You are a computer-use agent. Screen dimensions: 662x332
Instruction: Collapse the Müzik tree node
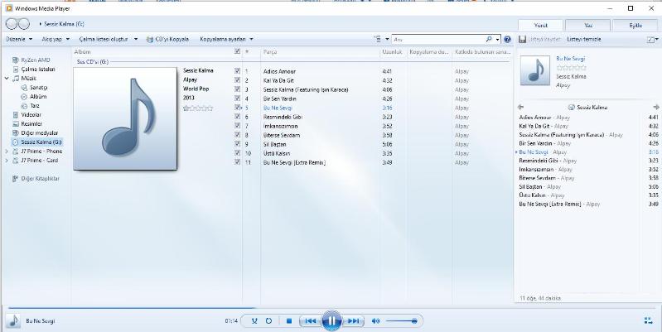pyautogui.click(x=7, y=78)
